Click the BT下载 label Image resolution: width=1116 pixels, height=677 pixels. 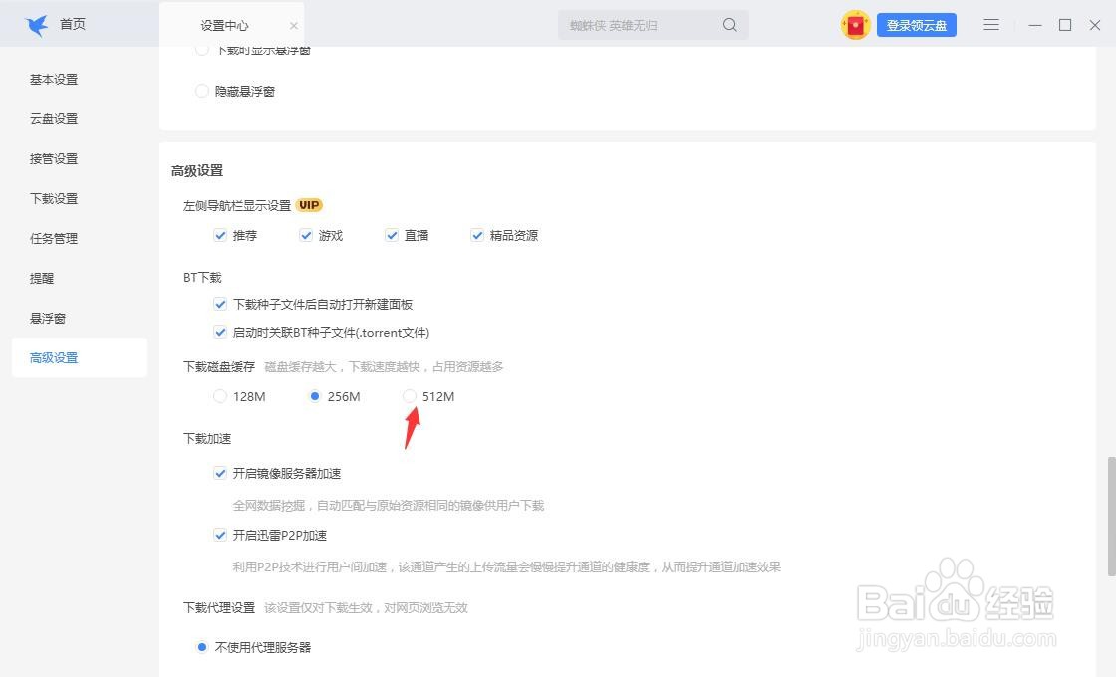point(203,278)
